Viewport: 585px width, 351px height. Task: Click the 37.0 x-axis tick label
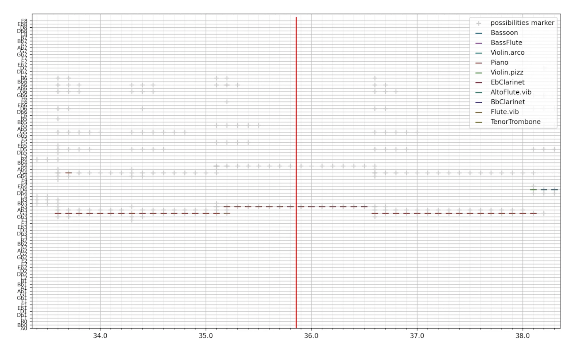click(417, 336)
